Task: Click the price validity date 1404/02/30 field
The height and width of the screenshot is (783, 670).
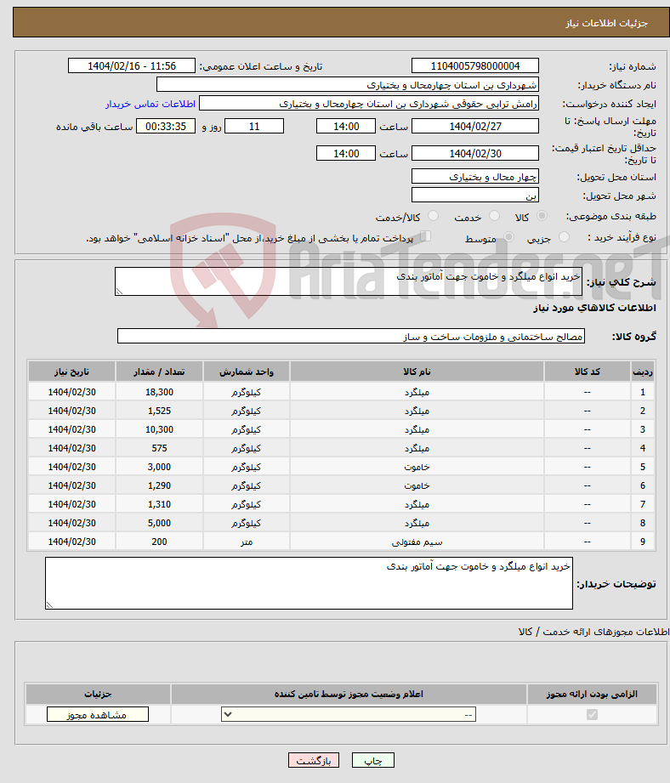Action: tap(475, 153)
